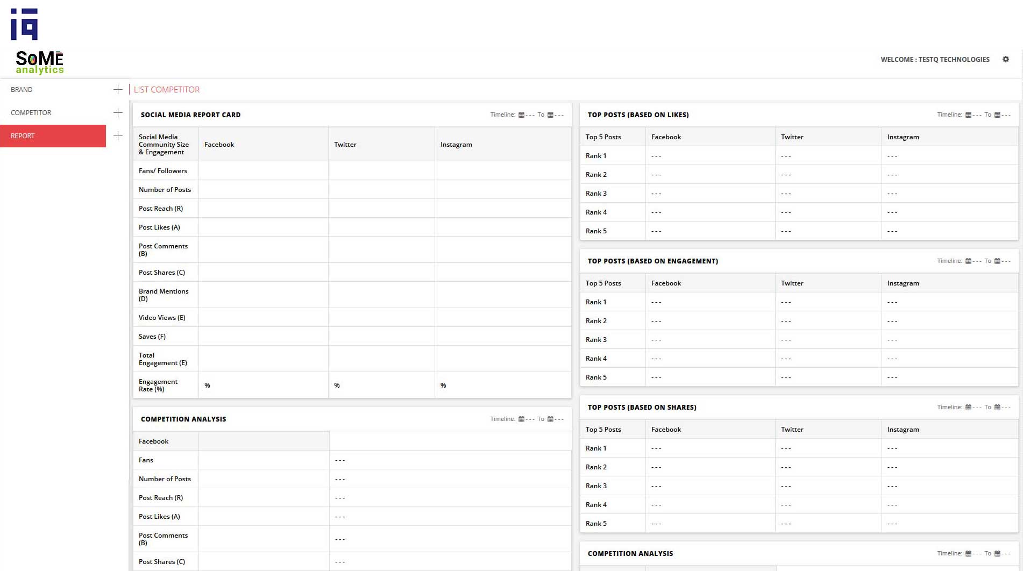
Task: Click Post Comments (B) in Social Media Report Card
Action: [164, 249]
